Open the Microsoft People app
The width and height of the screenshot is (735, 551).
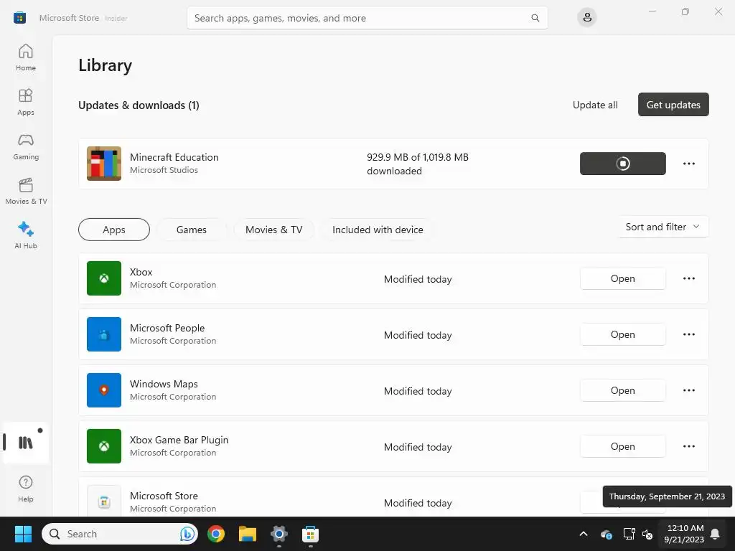[x=622, y=334]
